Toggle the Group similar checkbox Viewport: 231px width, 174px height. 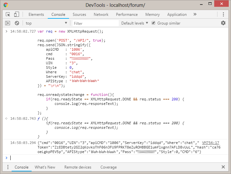pyautogui.click(x=154, y=23)
